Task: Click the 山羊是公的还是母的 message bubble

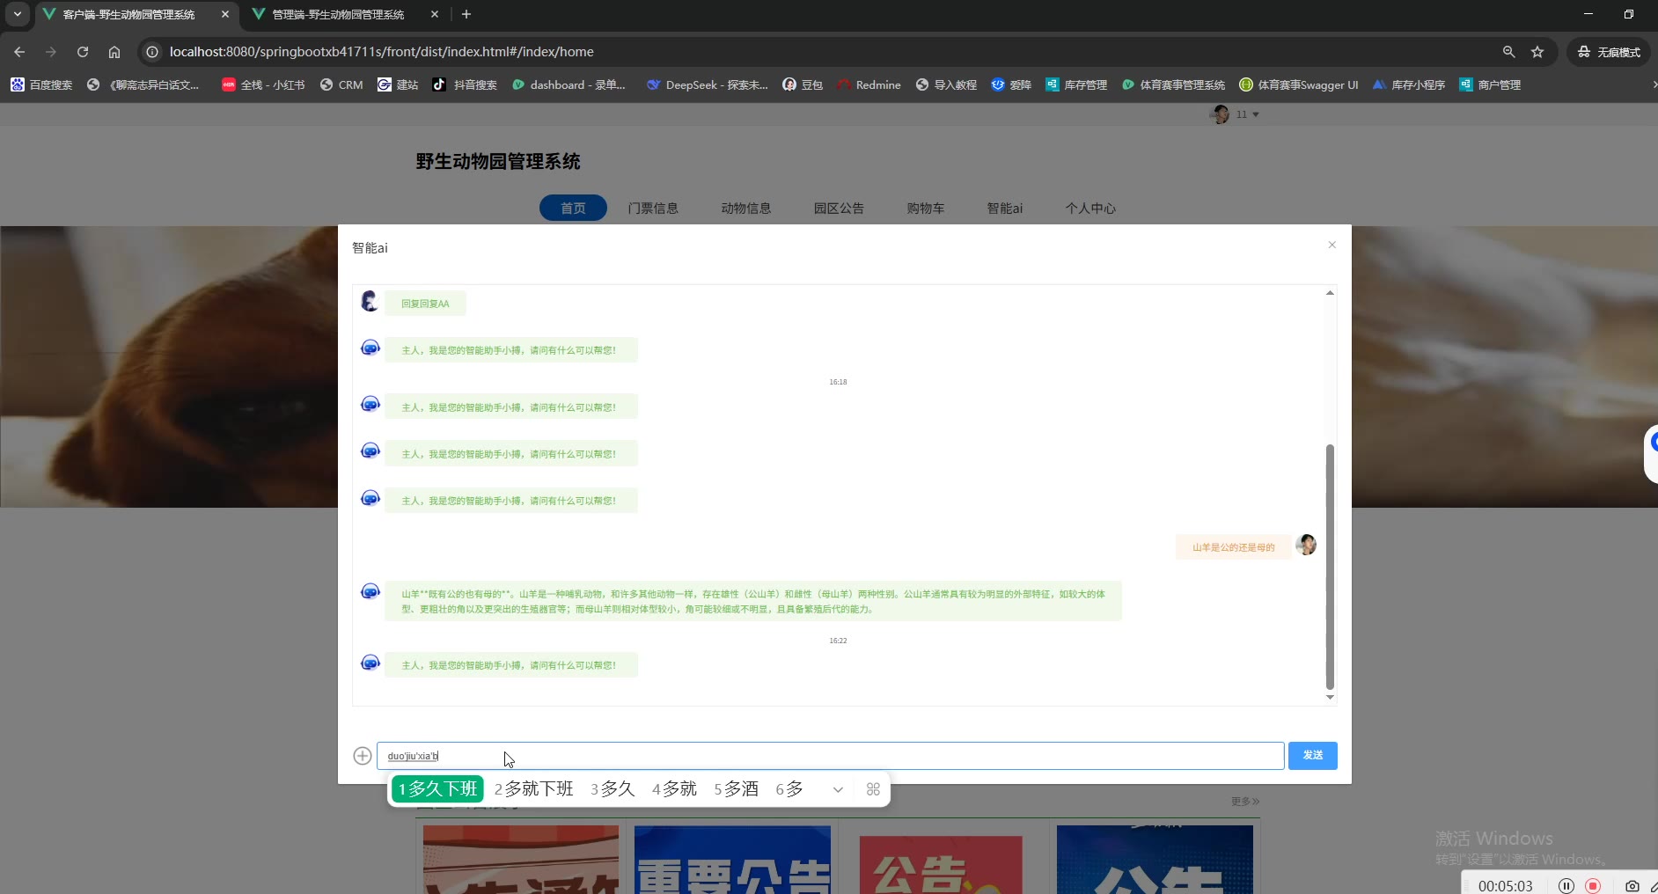Action: click(1233, 547)
